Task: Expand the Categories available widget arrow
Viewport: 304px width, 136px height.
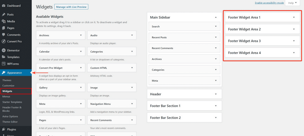Action: click(x=132, y=52)
